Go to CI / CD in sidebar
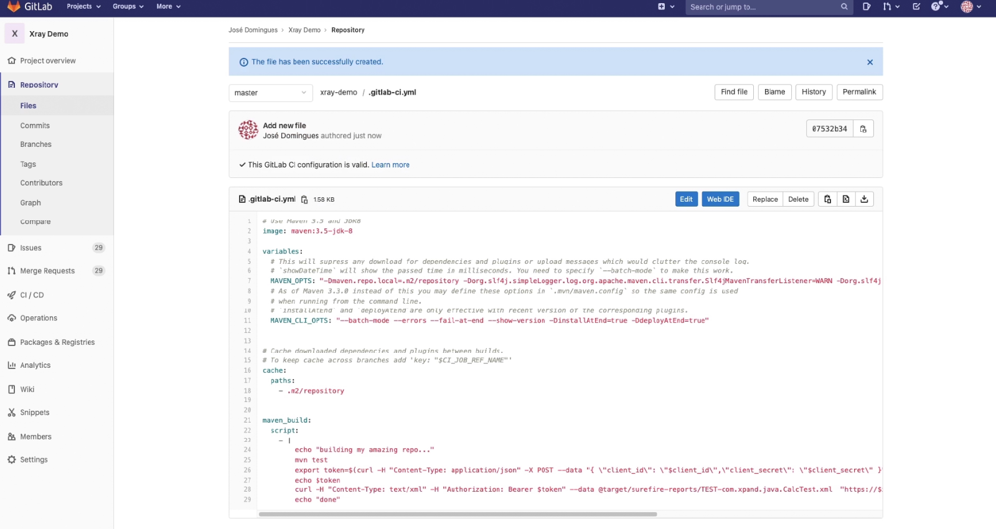Viewport: 996px width, 529px height. [x=32, y=295]
